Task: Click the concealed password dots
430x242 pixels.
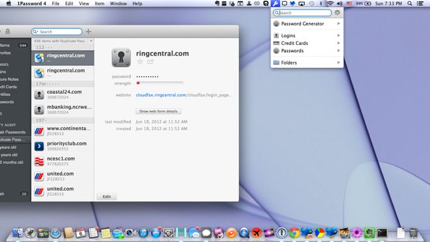Action: pos(147,76)
